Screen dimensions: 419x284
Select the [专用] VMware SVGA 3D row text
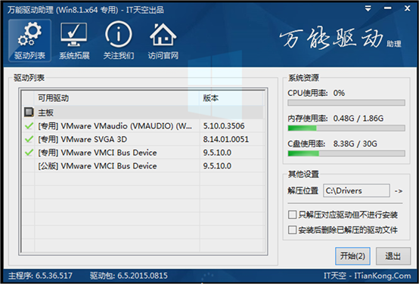(82, 139)
